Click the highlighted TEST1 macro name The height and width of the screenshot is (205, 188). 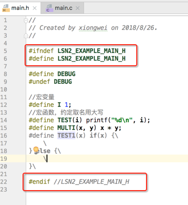tap(66, 136)
